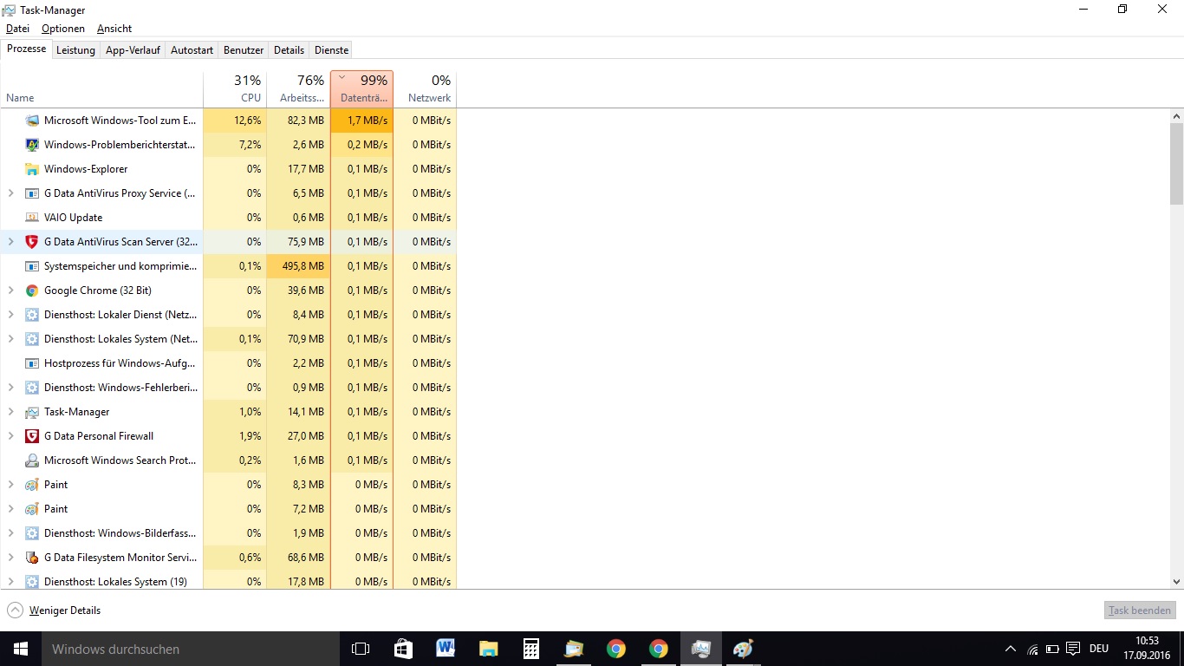Click the G Data AntiVirus Scan Server shield icon

(32, 242)
